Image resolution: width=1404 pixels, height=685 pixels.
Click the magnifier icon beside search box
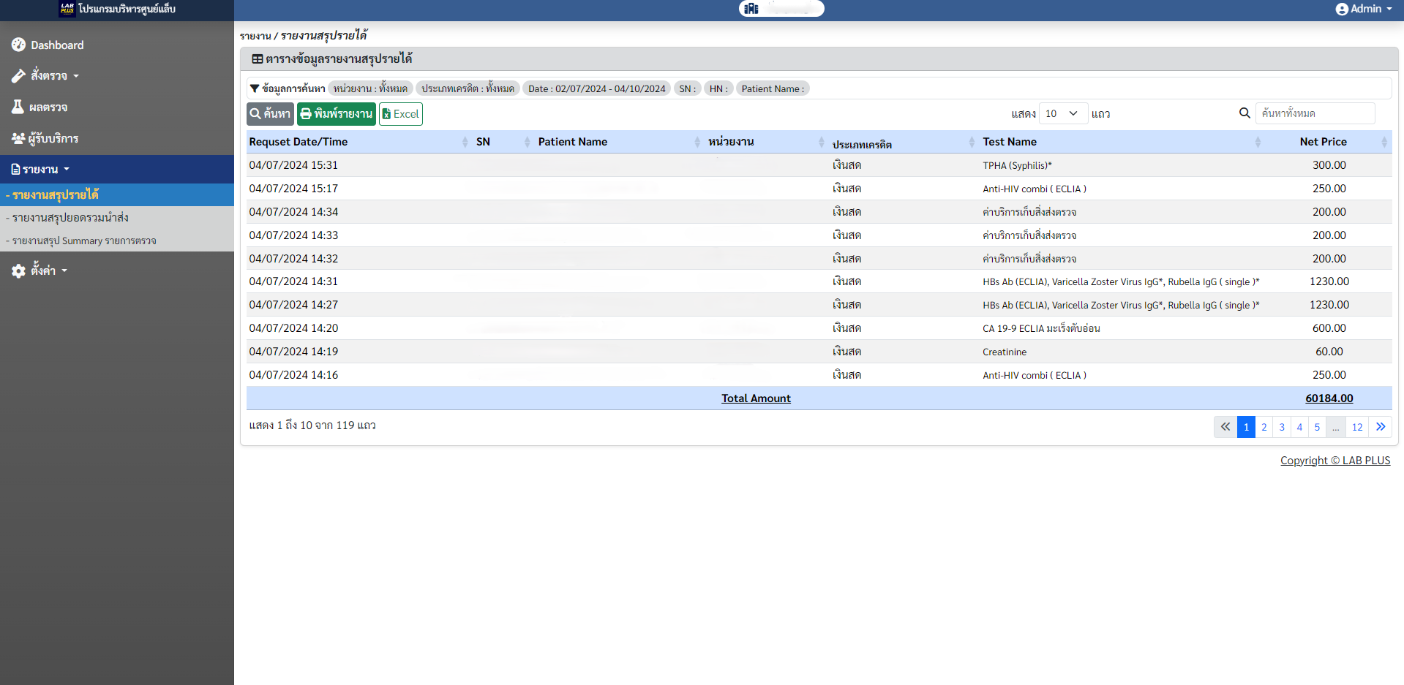pos(1244,113)
